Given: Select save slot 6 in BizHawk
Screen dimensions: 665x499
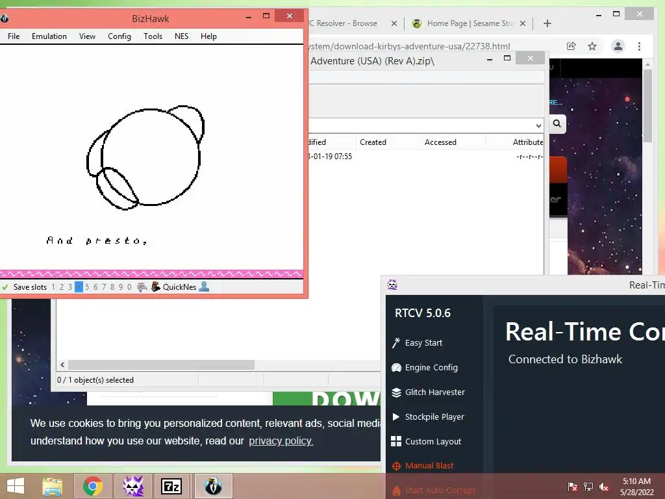Looking at the screenshot, I should pyautogui.click(x=95, y=287).
